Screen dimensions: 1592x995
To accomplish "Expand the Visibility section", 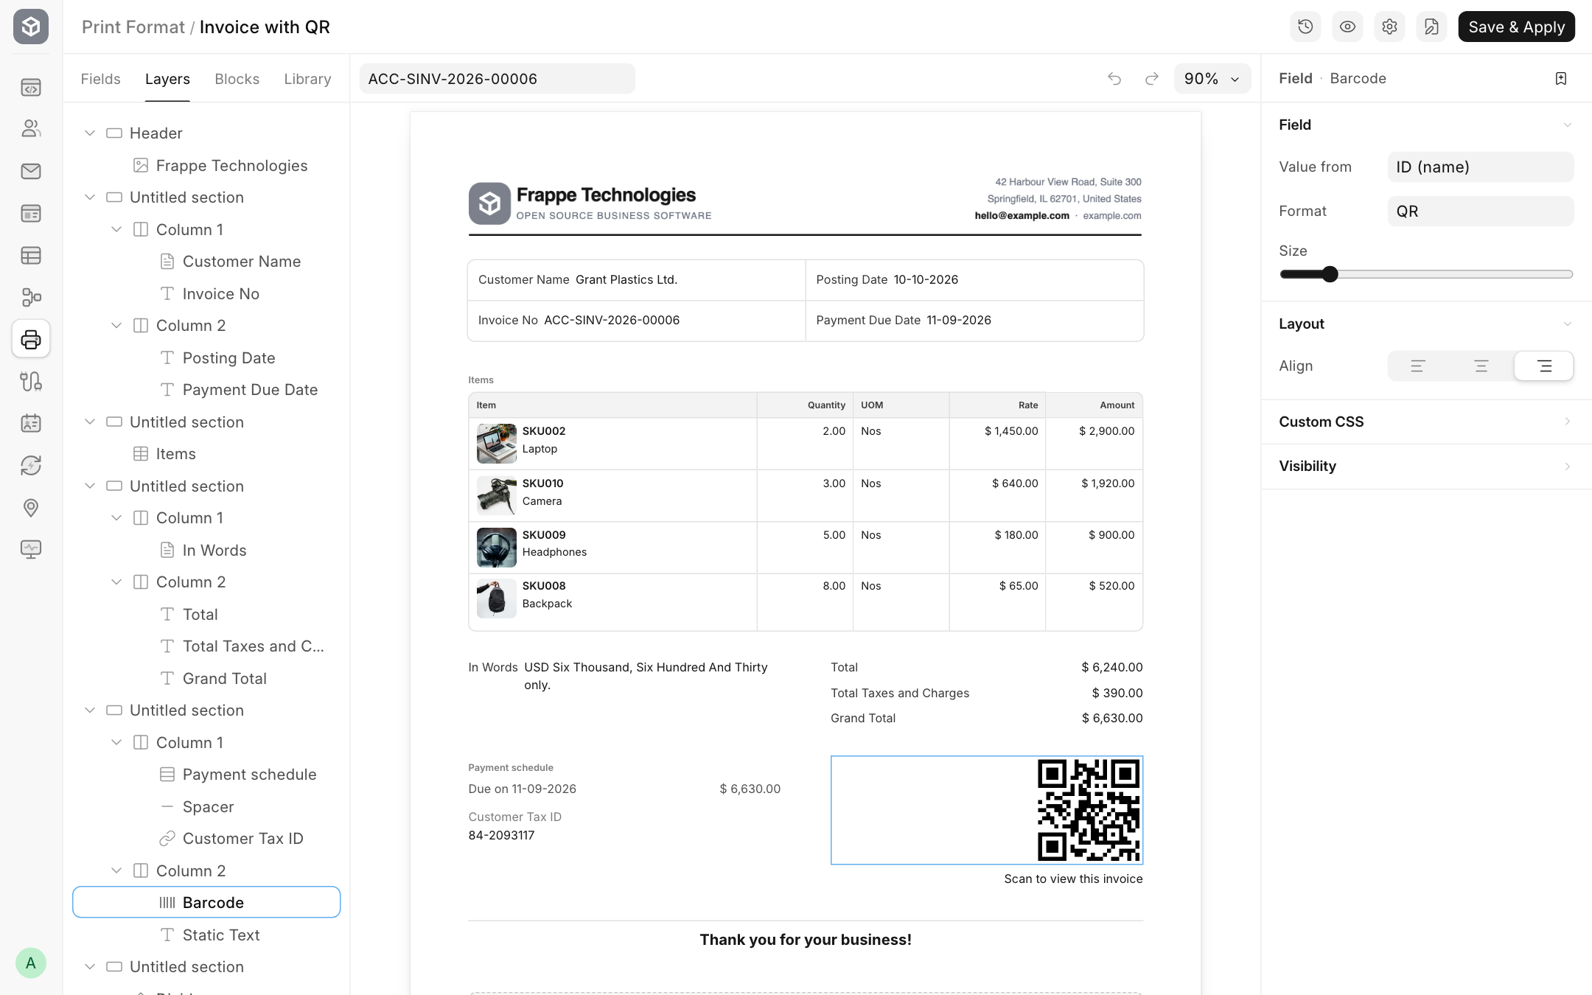I will pyautogui.click(x=1426, y=466).
